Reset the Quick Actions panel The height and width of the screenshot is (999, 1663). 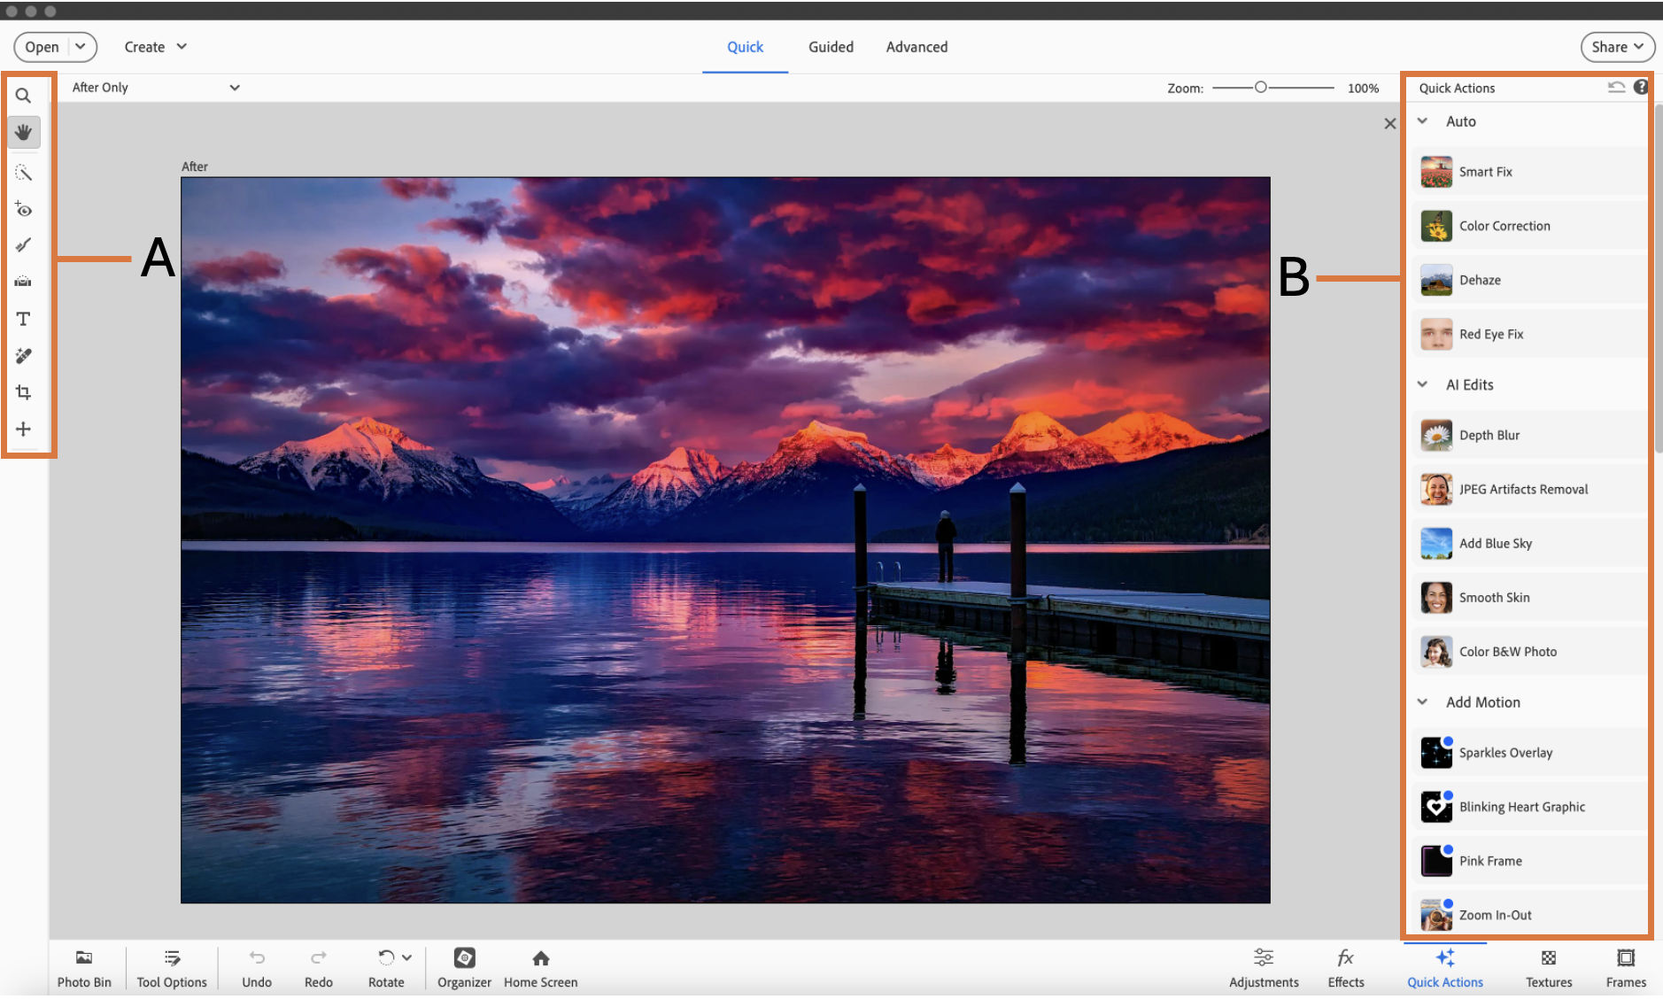coord(1616,87)
